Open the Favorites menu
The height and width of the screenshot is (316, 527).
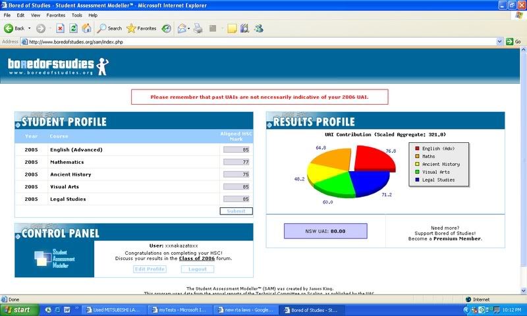pyautogui.click(x=56, y=15)
